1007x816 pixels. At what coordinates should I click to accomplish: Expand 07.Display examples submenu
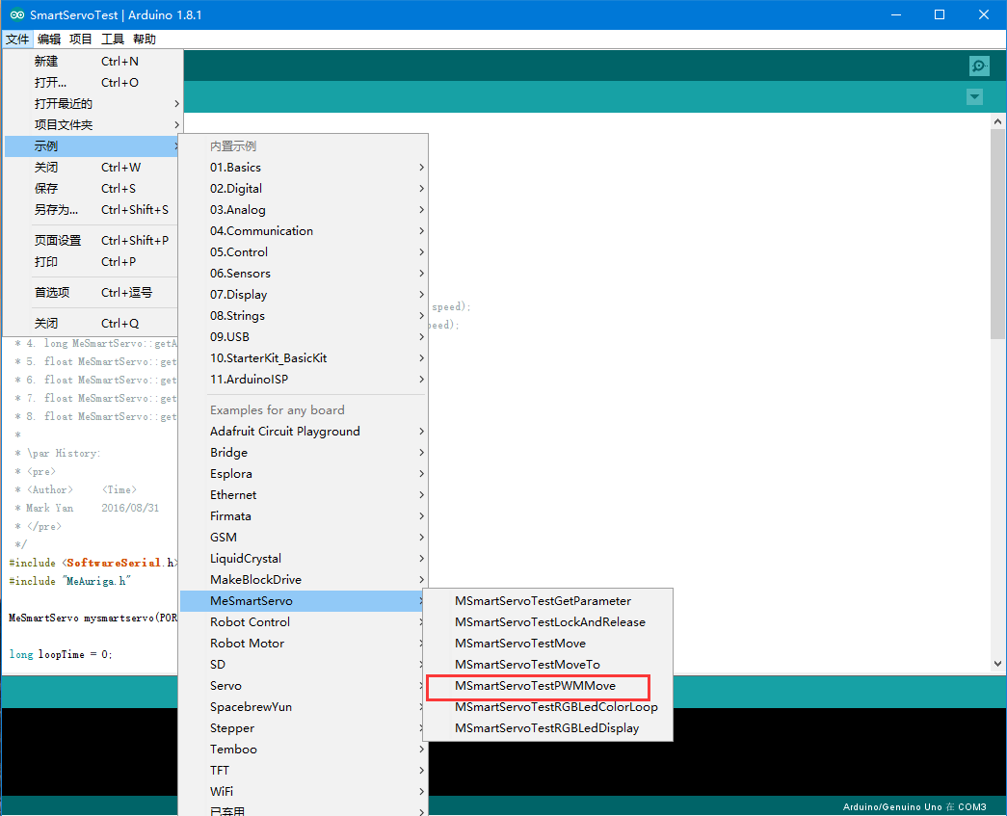coord(304,294)
